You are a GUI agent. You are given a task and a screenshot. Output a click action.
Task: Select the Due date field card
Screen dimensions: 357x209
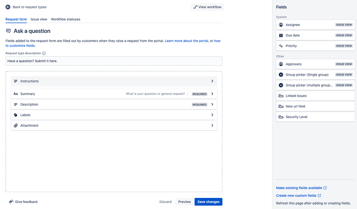[x=315, y=35]
